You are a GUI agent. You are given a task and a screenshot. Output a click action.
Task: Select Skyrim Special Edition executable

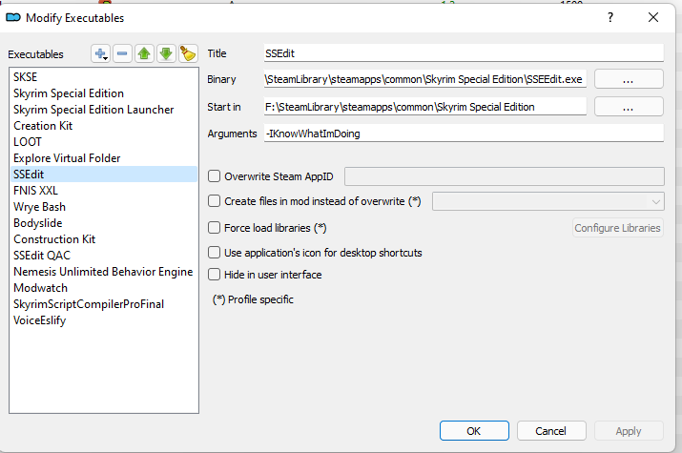(104, 93)
